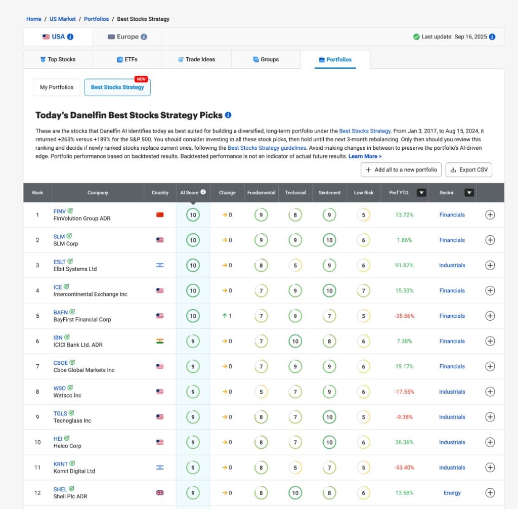Sort by the Low Risk column header
Viewport: 518px width, 509px height.
[363, 193]
